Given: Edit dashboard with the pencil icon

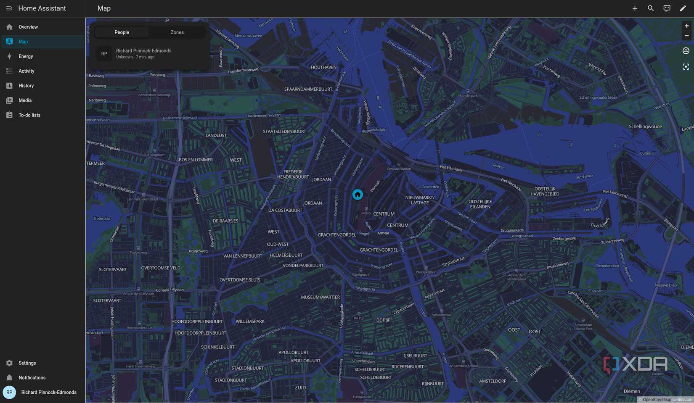Looking at the screenshot, I should pos(683,8).
